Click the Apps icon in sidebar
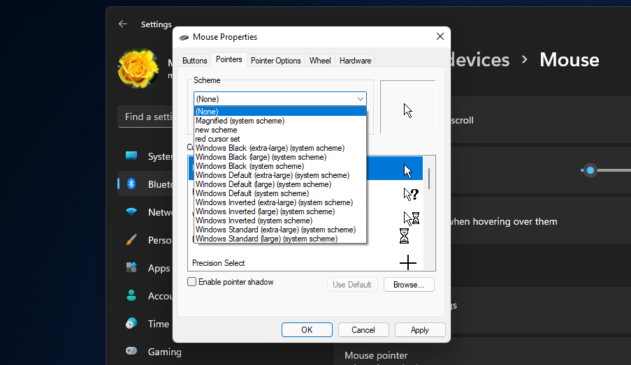The image size is (631, 365). pyautogui.click(x=131, y=268)
